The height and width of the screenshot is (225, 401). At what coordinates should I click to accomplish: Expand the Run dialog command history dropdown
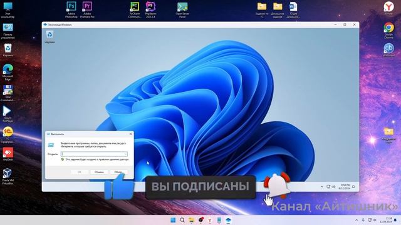pos(125,154)
